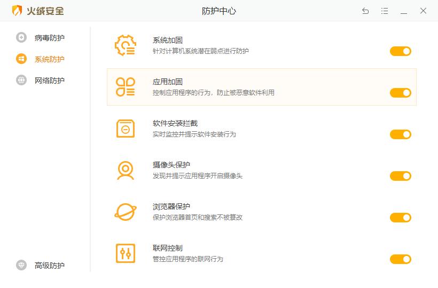Open the main menu list icon
Viewport: 438px width, 288px height.
(x=385, y=11)
